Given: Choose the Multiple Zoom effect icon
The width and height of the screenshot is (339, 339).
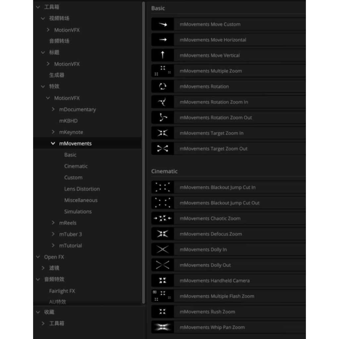Looking at the screenshot, I should 163,71.
